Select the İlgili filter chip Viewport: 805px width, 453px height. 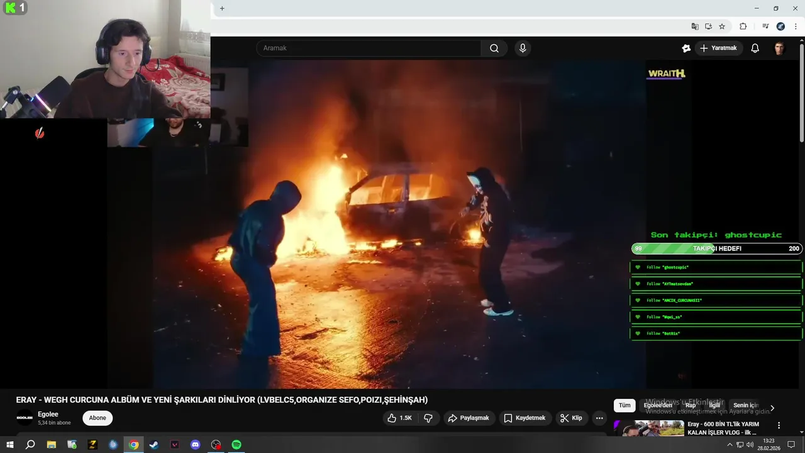pos(714,406)
